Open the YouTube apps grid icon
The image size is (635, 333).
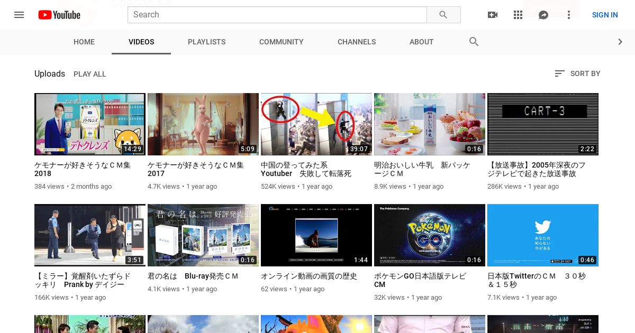click(518, 15)
